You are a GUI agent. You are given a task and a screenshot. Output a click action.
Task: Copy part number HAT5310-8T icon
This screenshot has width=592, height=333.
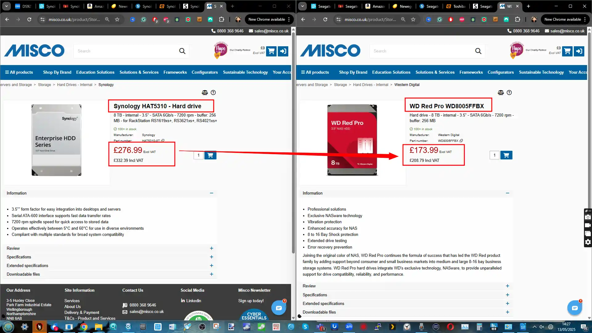pyautogui.click(x=163, y=141)
